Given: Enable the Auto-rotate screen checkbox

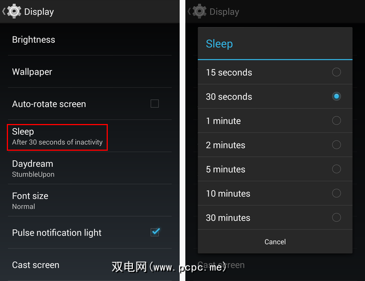Looking at the screenshot, I should click(x=155, y=104).
